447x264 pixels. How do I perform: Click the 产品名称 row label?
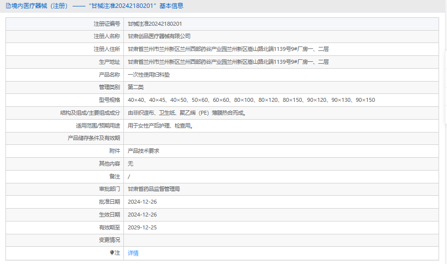pyautogui.click(x=110, y=75)
